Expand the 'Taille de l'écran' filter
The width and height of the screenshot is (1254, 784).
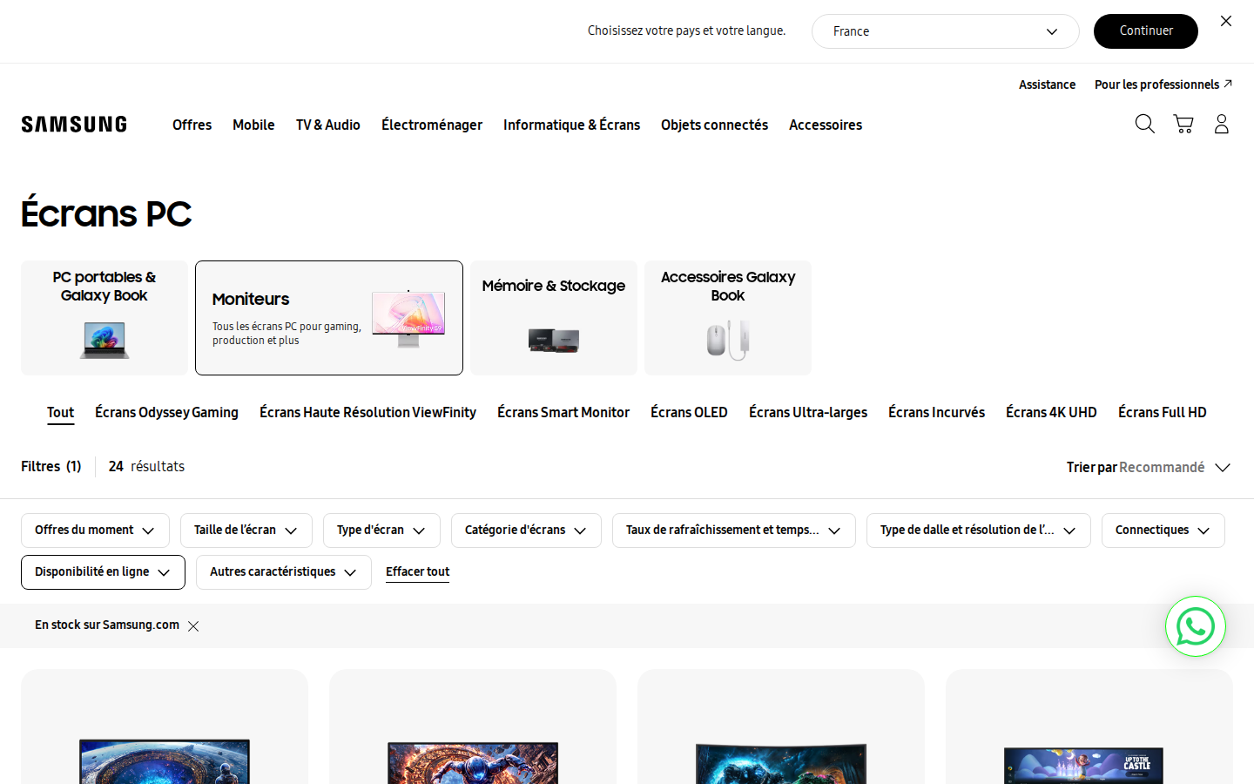(246, 531)
